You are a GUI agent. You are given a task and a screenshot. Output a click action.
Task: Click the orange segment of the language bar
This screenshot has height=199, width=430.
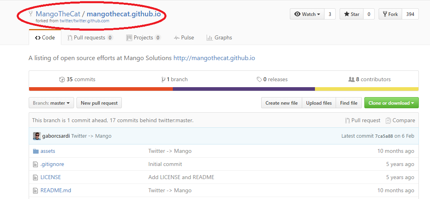click(x=101, y=89)
